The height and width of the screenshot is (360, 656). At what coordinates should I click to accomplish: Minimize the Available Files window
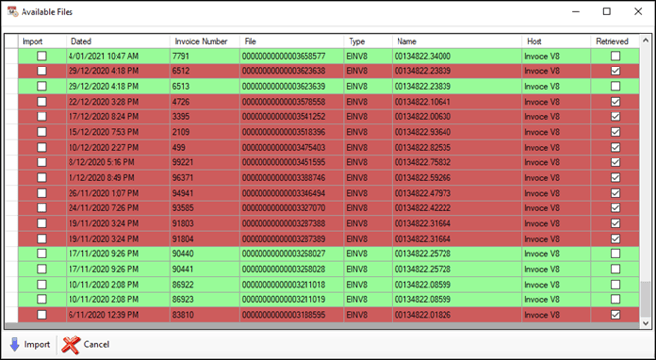point(576,12)
